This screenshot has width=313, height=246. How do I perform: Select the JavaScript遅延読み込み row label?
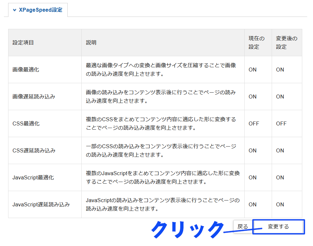(41, 204)
